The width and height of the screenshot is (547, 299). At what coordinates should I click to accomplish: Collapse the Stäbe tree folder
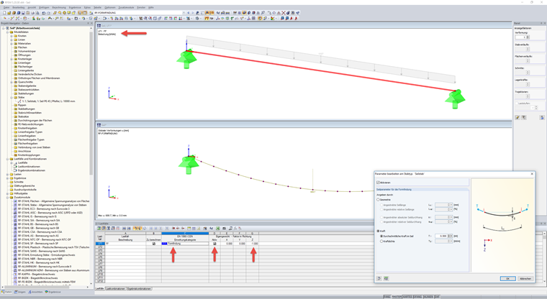click(x=12, y=97)
